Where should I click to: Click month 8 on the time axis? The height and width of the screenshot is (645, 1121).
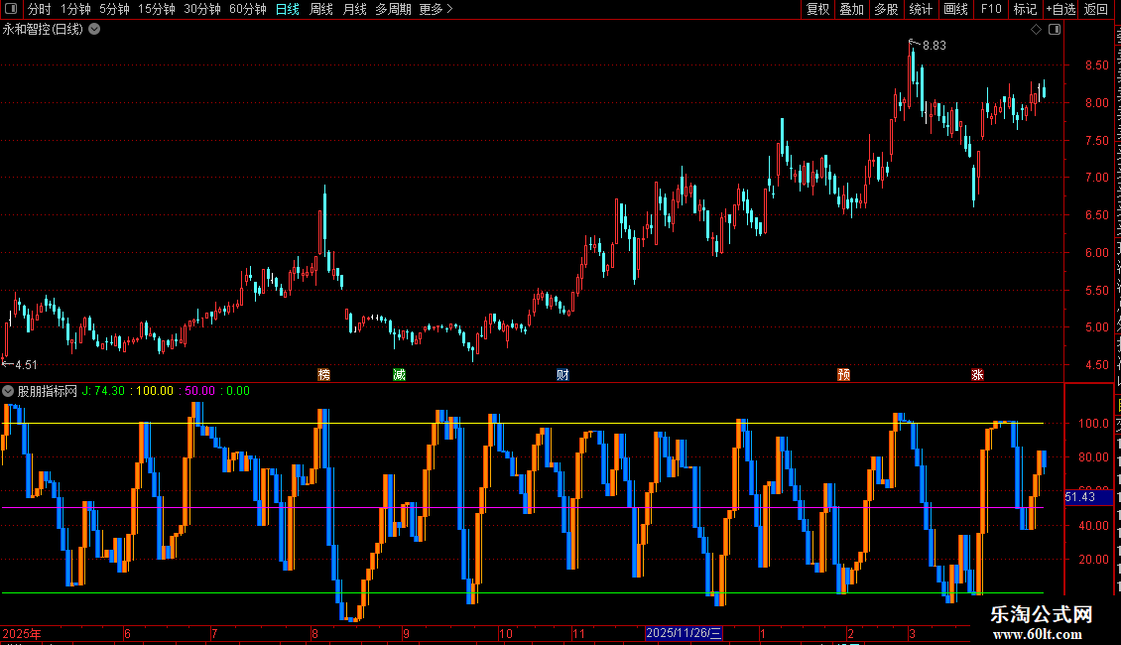(x=314, y=633)
